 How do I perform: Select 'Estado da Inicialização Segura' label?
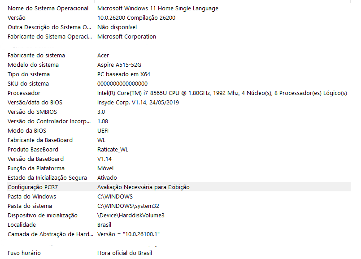tap(47, 178)
